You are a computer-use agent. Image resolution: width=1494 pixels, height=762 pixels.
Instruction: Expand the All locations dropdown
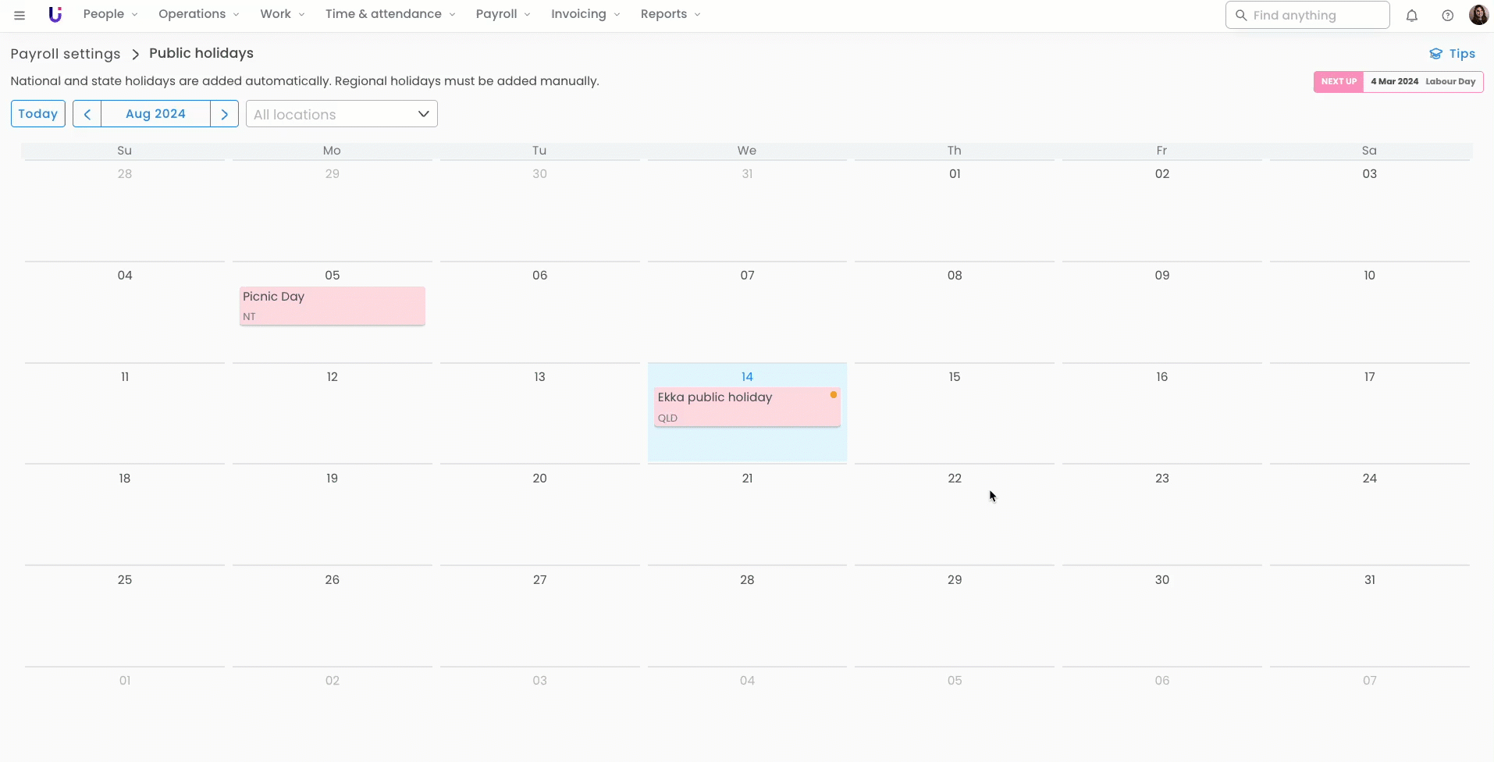point(342,114)
